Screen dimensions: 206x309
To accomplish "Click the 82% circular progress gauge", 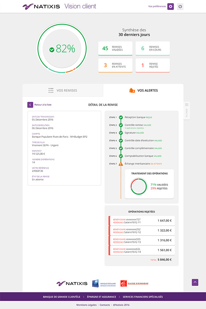I will point(62,48).
